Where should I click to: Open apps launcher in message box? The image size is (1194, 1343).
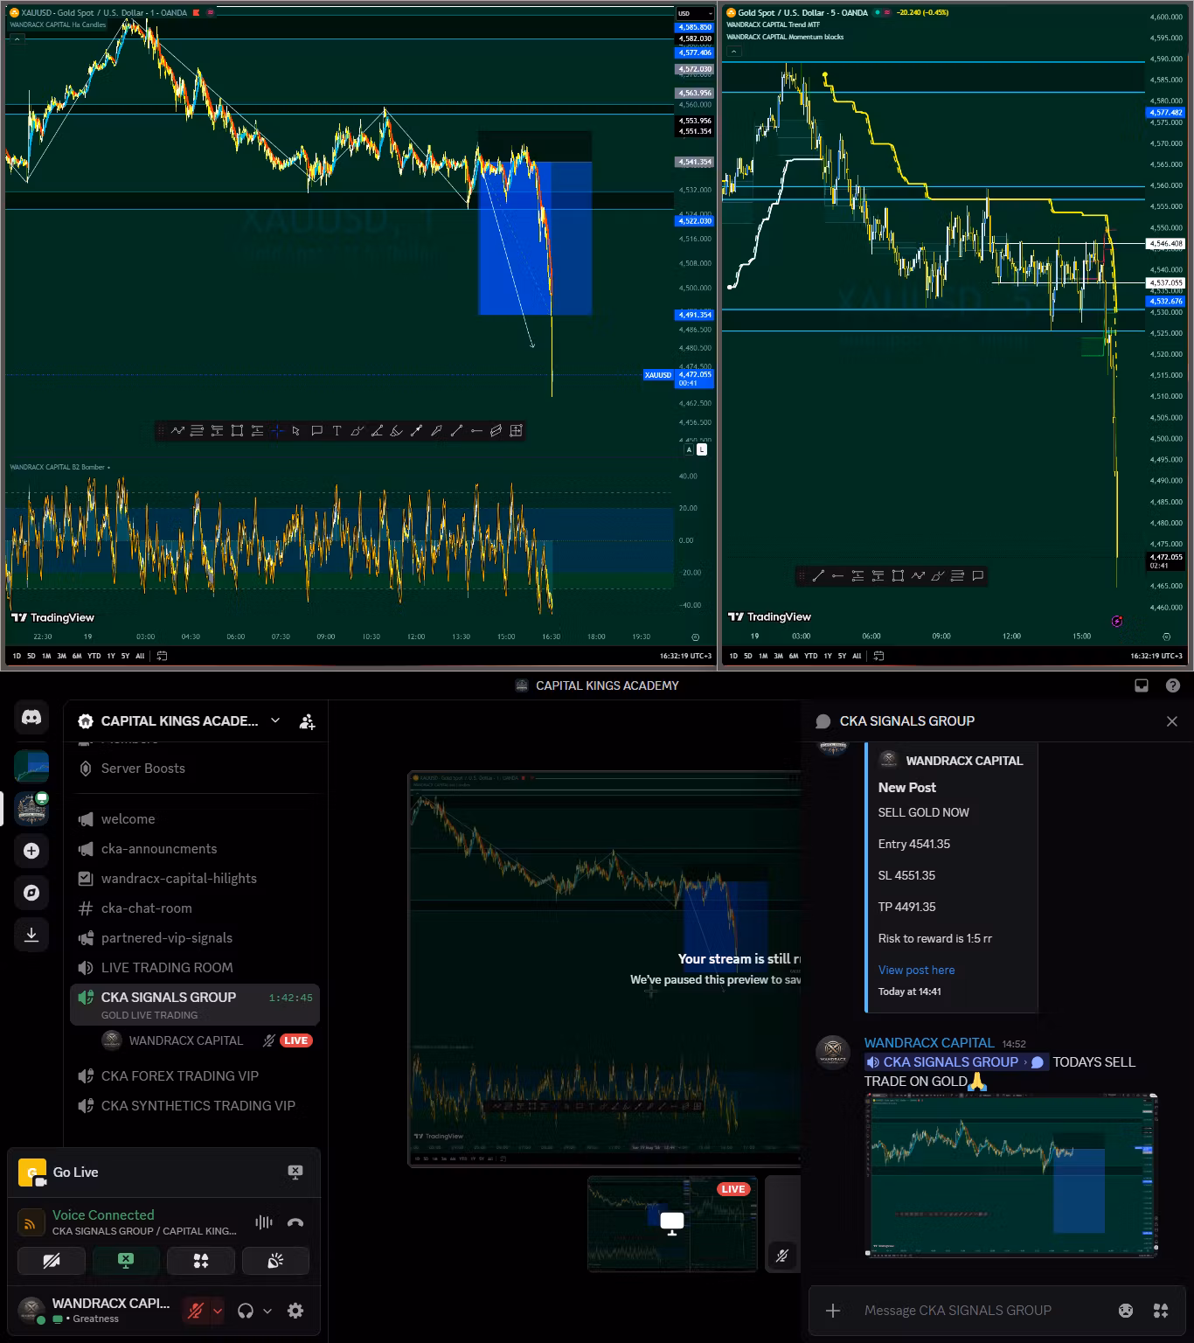[x=1161, y=1310]
